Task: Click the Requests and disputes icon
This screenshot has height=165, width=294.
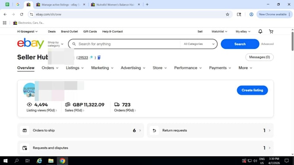Action: click(x=25, y=148)
